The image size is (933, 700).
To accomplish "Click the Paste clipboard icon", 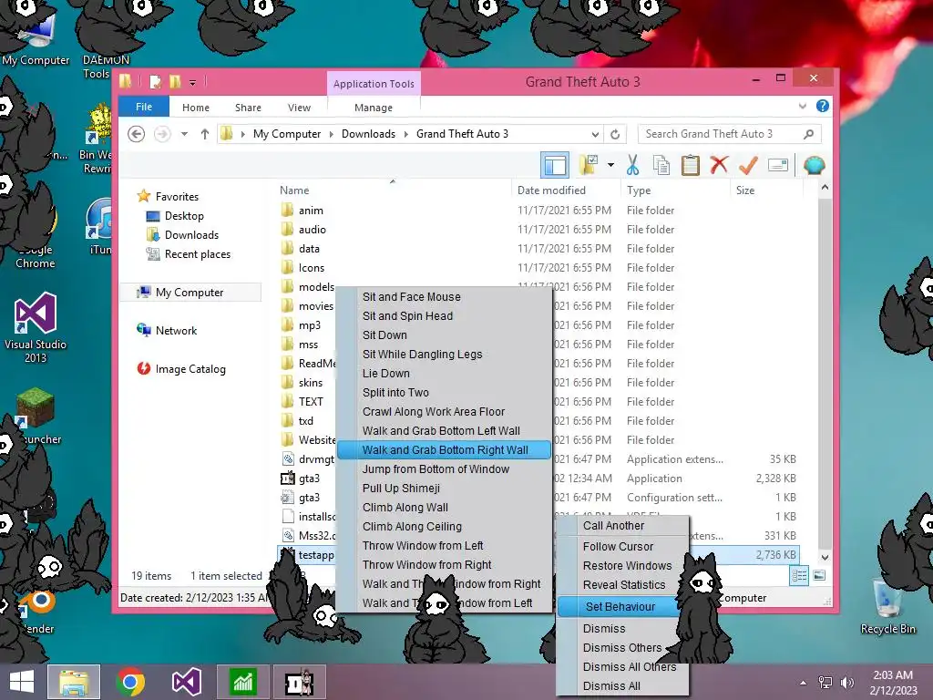I will pos(691,165).
